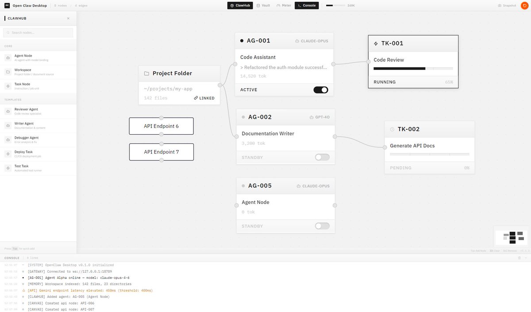Click the AG-001 output port
The width and height of the screenshot is (531, 312).
333,64
